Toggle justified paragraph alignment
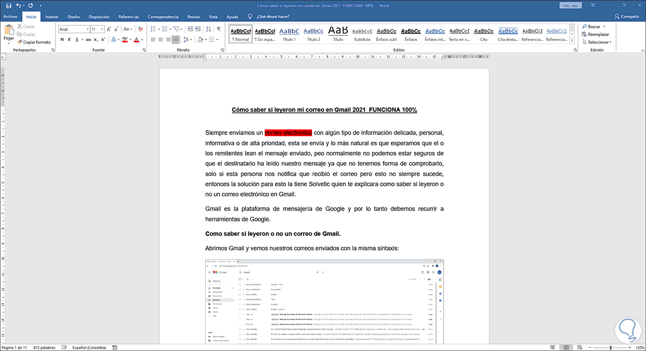 176,39
